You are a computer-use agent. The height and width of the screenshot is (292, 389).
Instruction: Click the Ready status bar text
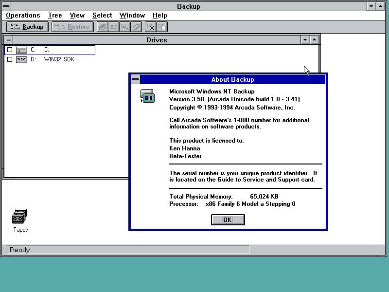(19, 250)
